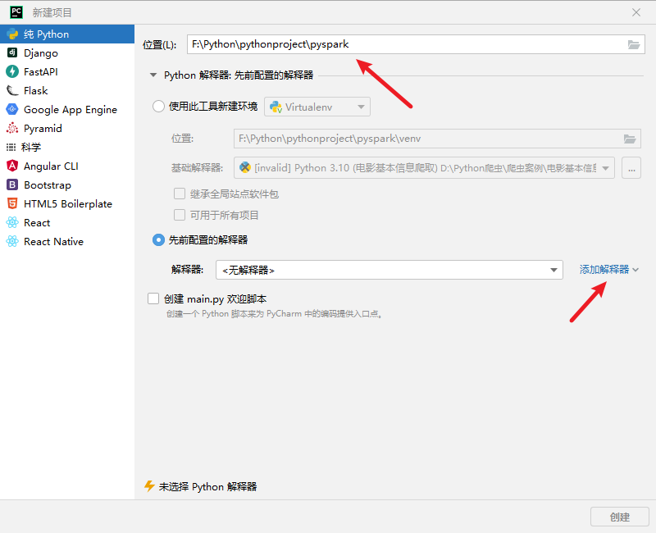Click the Angular CLI shield icon
656x533 pixels.
point(12,166)
